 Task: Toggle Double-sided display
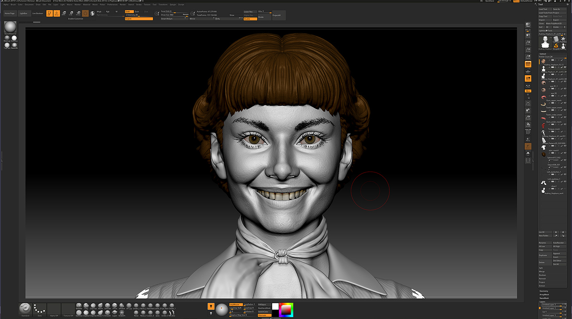pos(250,19)
